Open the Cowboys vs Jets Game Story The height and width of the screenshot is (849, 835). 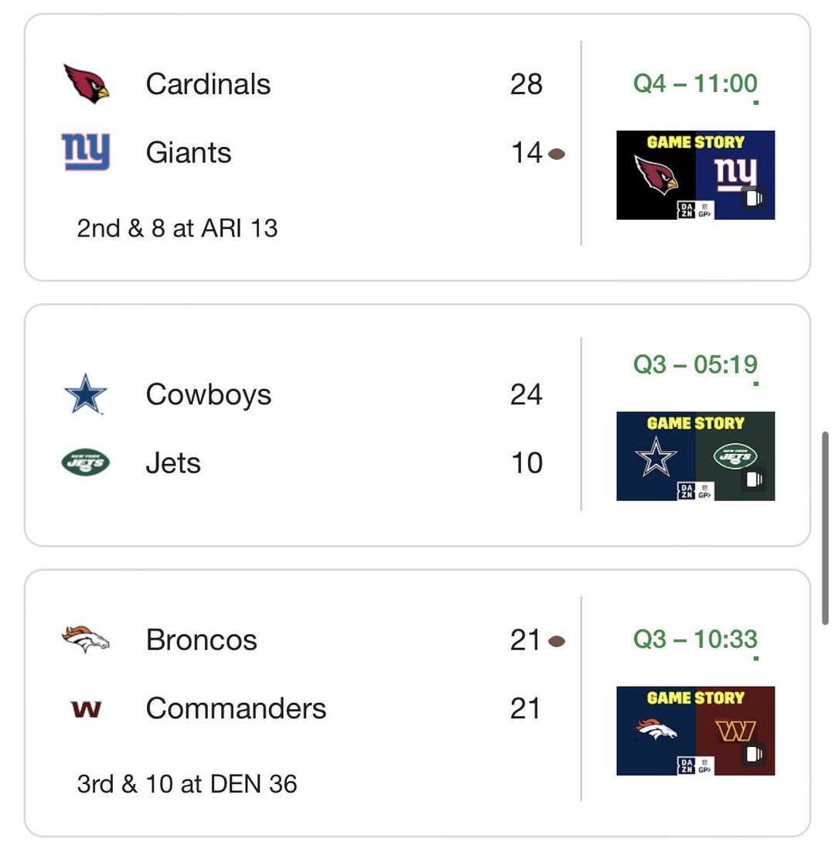click(695, 456)
